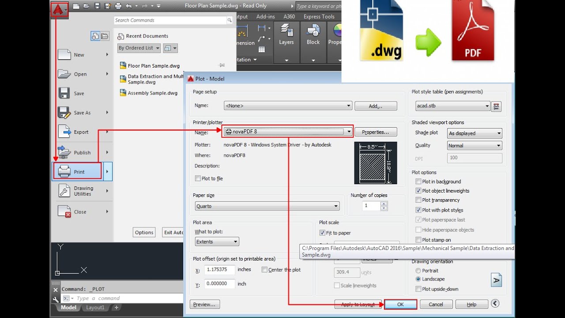This screenshot has width=565, height=318.
Task: Open the plot style table editor icon
Action: coord(497,106)
